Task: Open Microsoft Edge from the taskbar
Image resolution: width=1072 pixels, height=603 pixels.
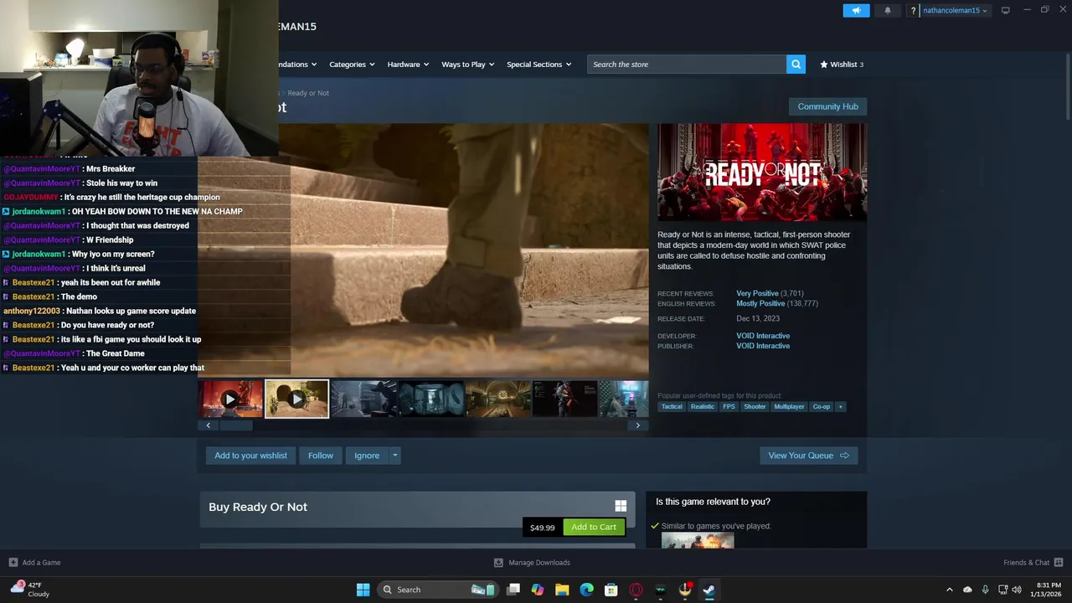Action: click(586, 590)
